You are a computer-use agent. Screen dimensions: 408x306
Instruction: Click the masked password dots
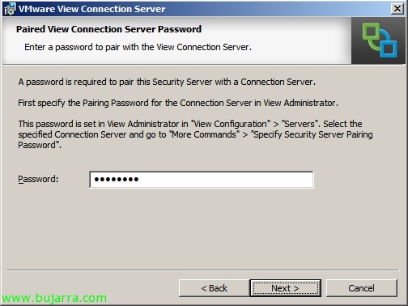coord(117,179)
